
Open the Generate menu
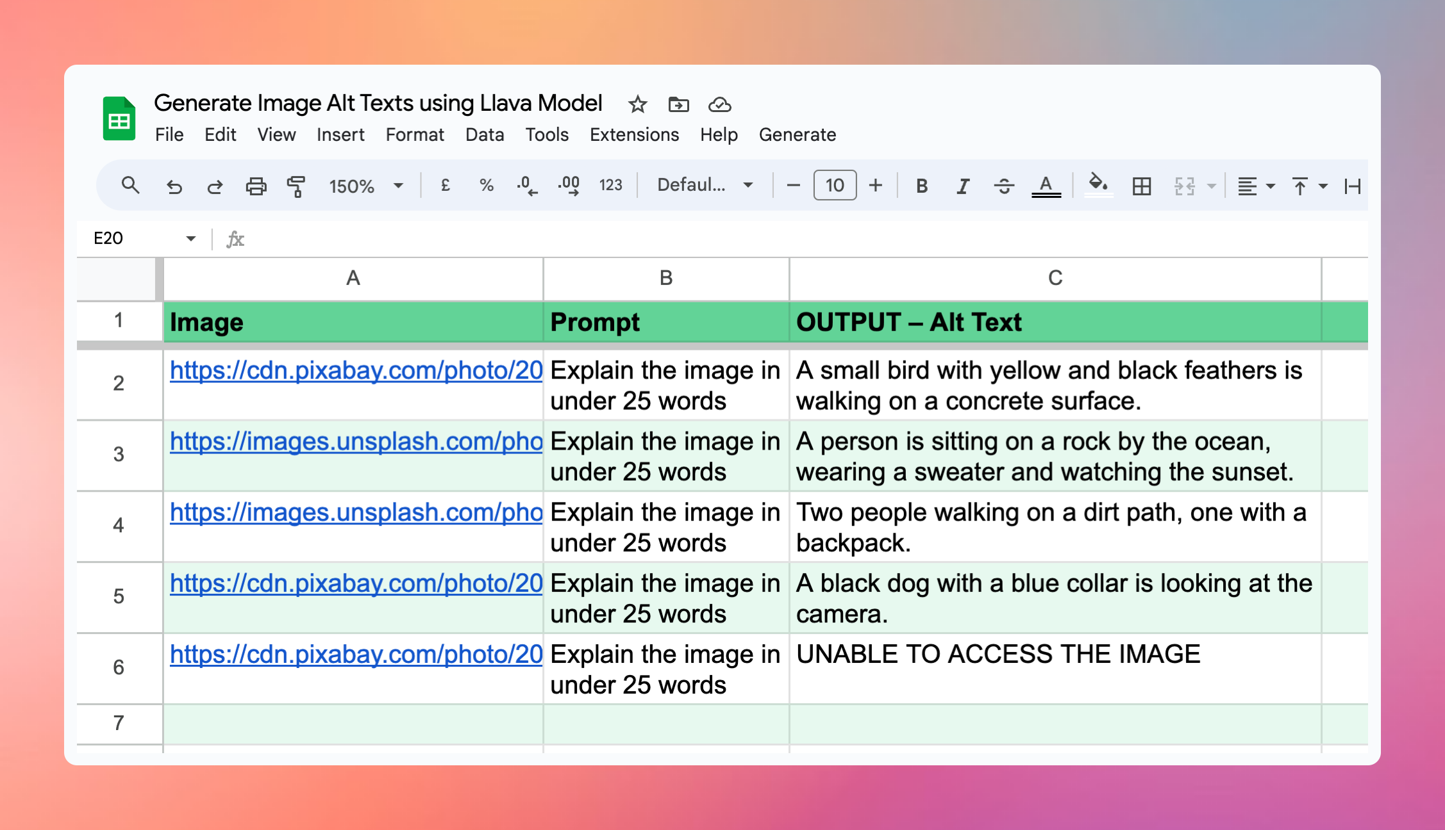(x=798, y=134)
